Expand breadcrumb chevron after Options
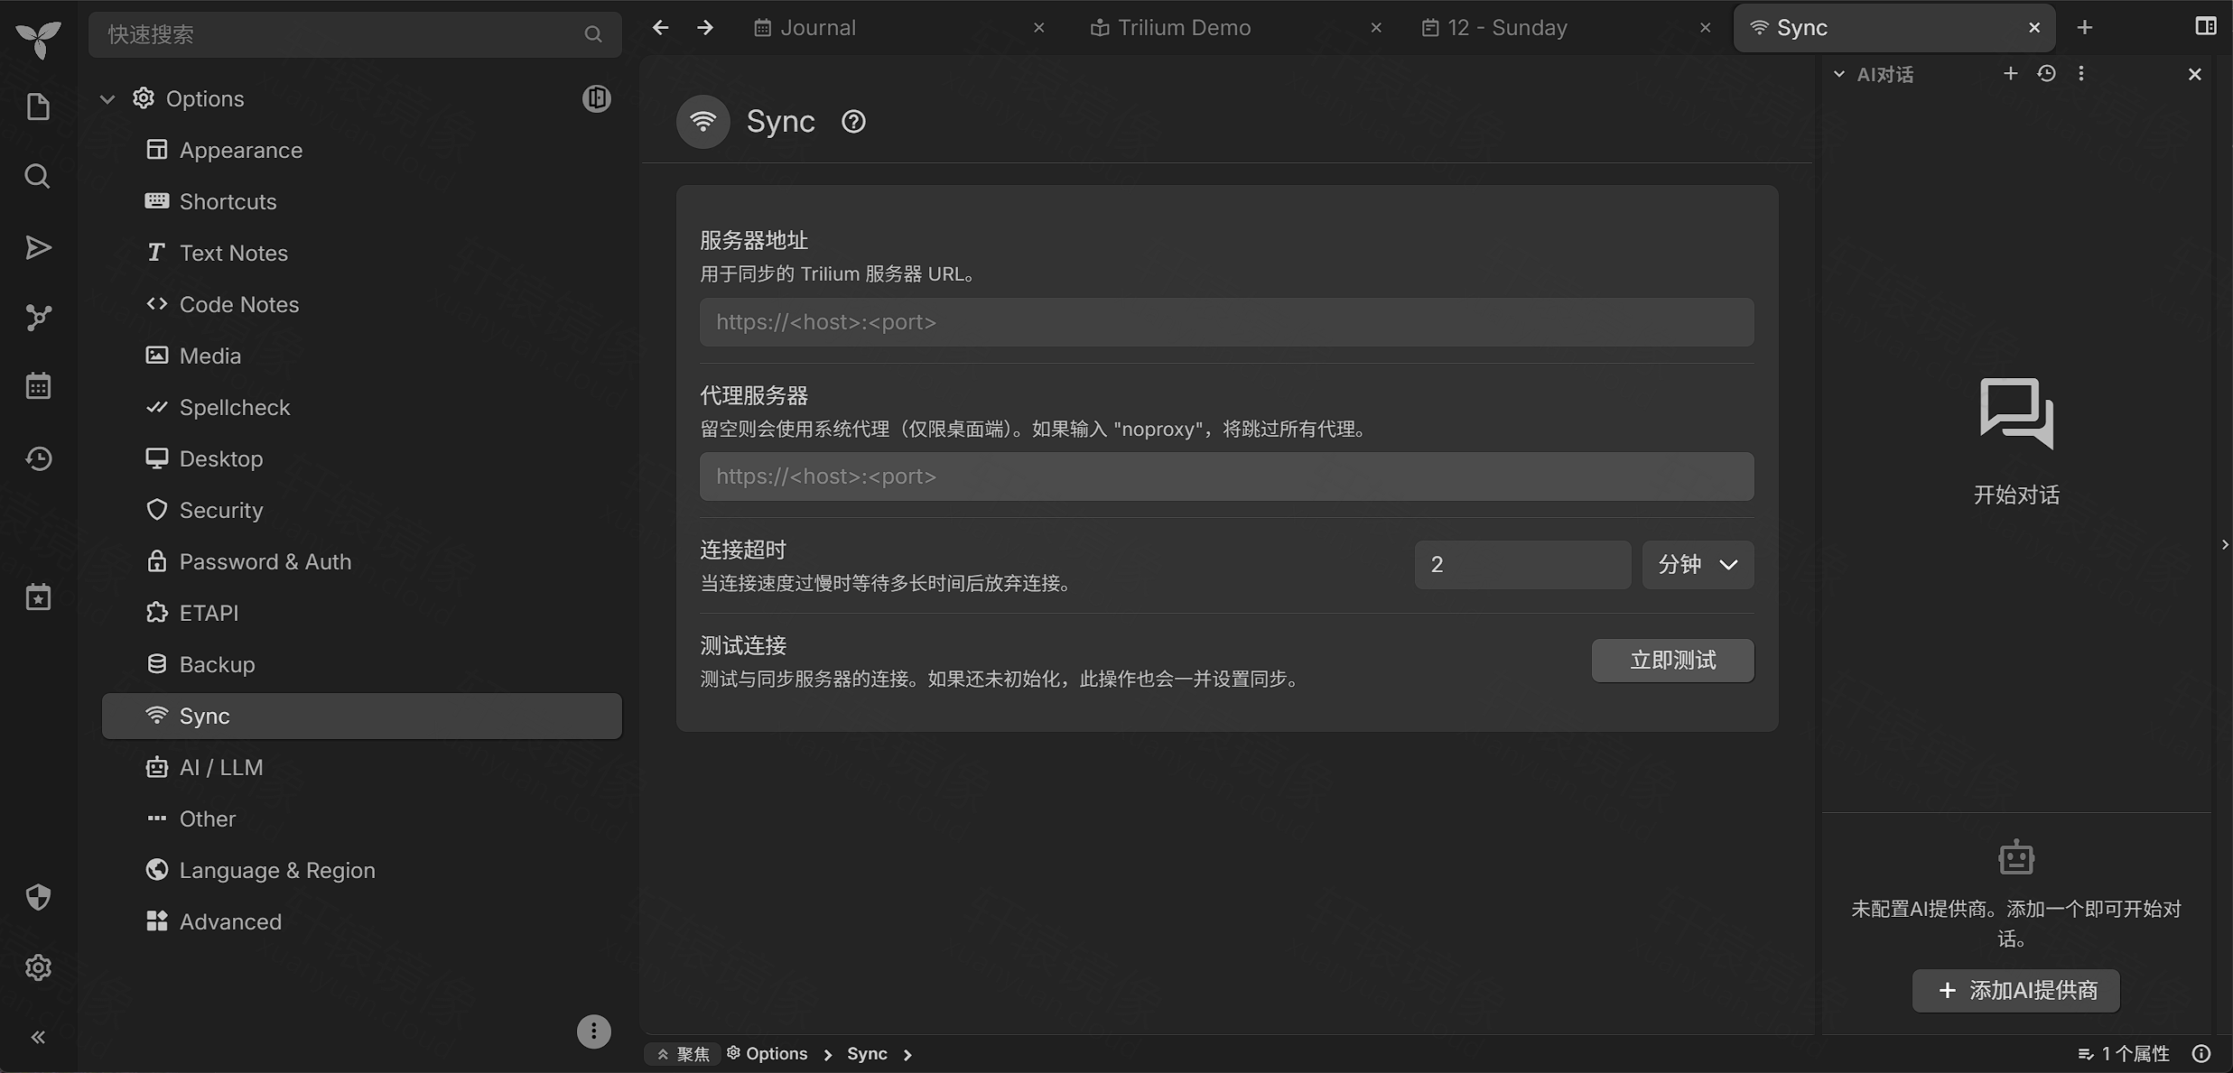 [x=827, y=1054]
